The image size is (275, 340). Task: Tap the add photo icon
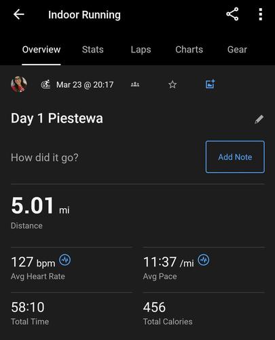coord(210,84)
